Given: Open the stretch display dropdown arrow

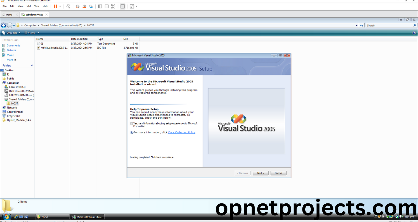Looking at the screenshot, I should [137, 6].
